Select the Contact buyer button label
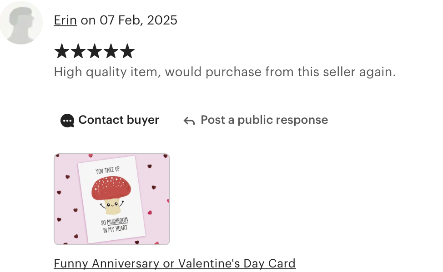Screen dimensions: 443x272 (119, 120)
